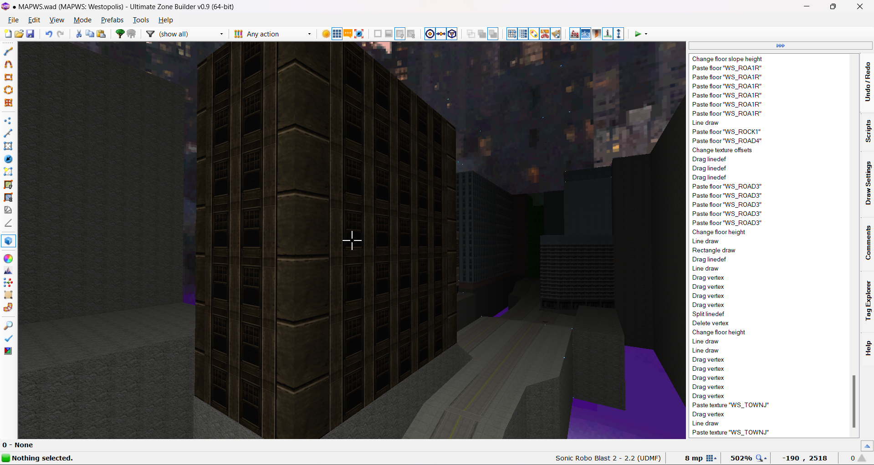Switch to Visual mode cube icon
The width and height of the screenshot is (874, 465).
pos(8,241)
